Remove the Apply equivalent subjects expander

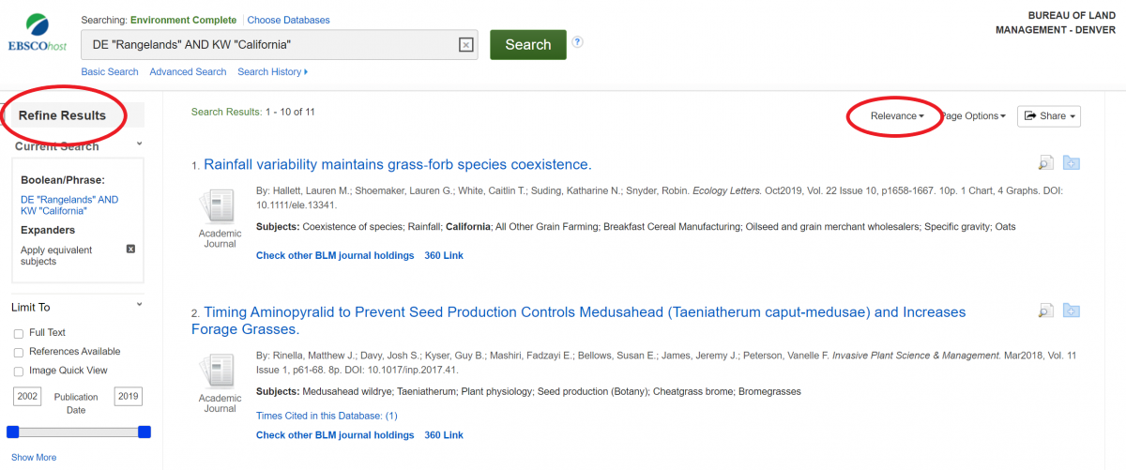[x=131, y=249]
